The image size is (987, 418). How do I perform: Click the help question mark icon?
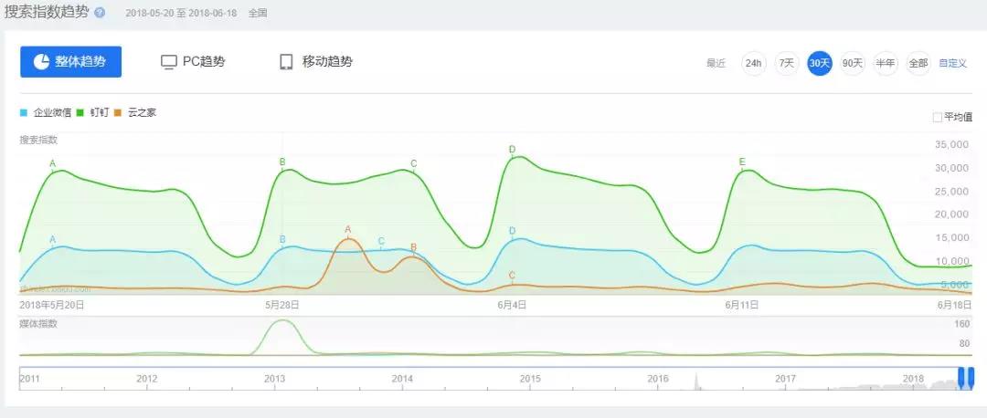pyautogui.click(x=100, y=14)
